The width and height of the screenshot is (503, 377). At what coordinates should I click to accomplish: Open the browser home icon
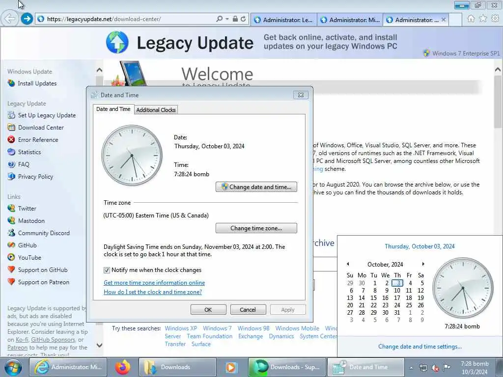(471, 19)
